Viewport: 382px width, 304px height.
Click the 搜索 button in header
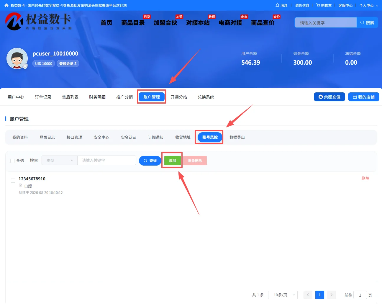[x=367, y=22]
